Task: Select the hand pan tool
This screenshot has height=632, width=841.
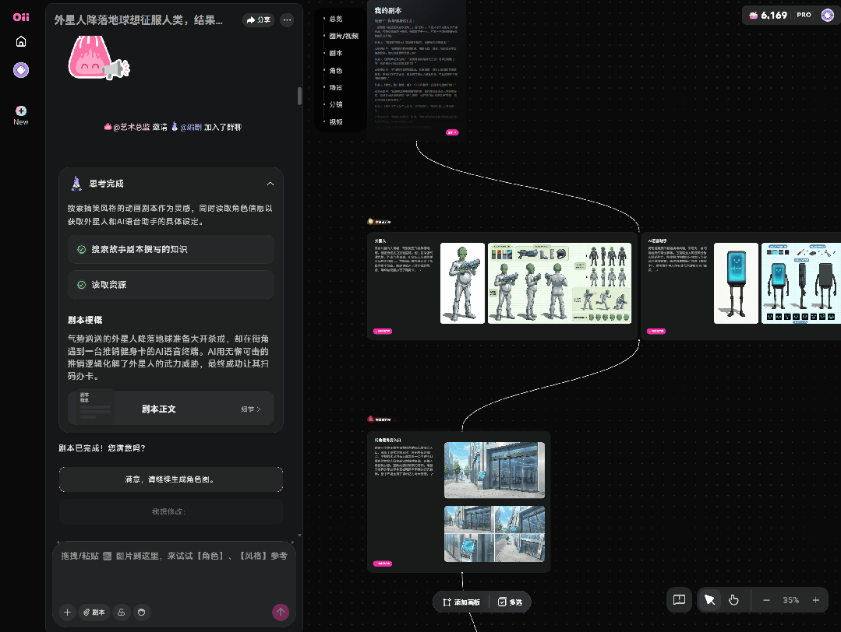Action: point(733,600)
